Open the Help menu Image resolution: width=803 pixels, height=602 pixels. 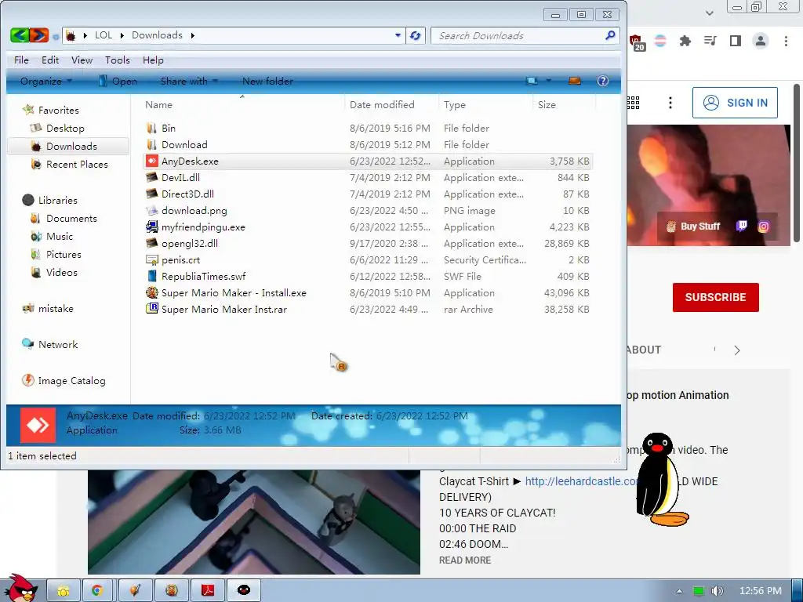[x=153, y=60]
